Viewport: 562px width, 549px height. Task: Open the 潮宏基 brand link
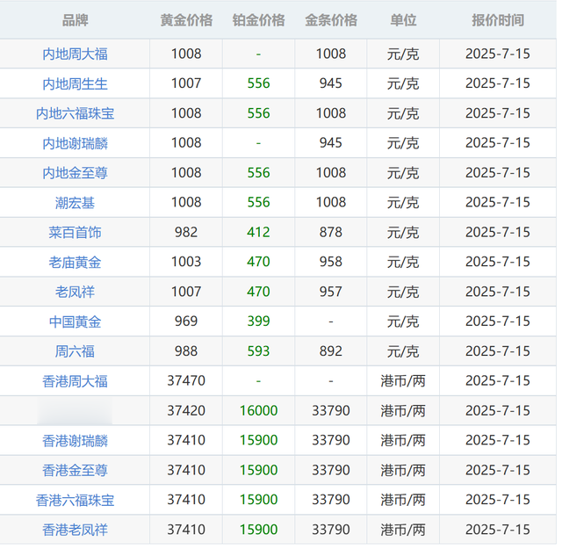click(76, 203)
